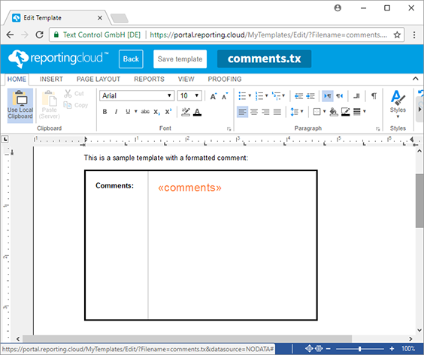424x355 pixels.
Task: Click the font color icon
Action: pyautogui.click(x=198, y=112)
